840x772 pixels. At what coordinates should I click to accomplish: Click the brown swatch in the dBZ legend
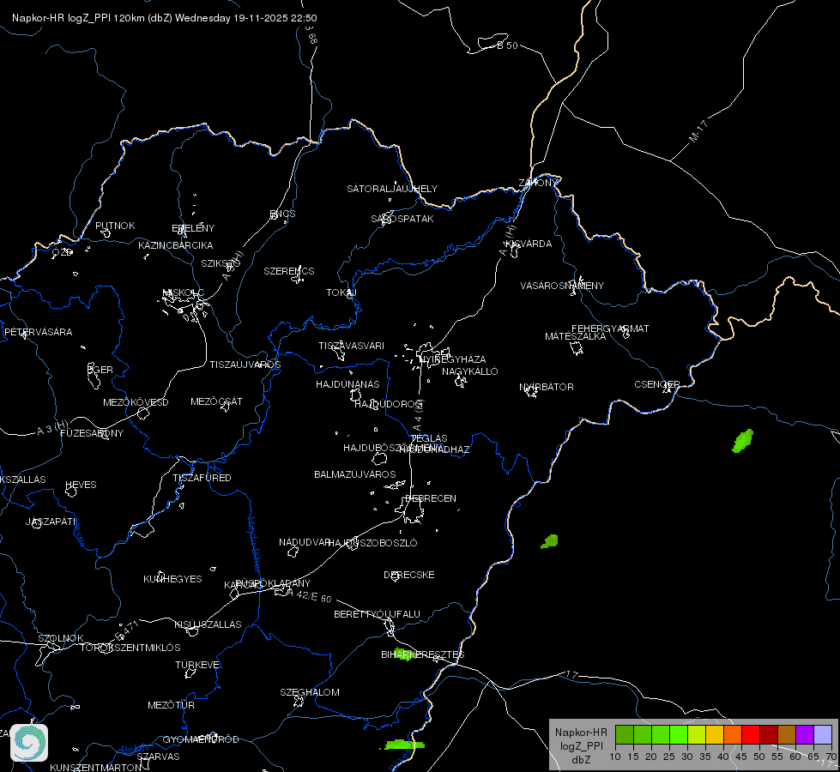(787, 734)
